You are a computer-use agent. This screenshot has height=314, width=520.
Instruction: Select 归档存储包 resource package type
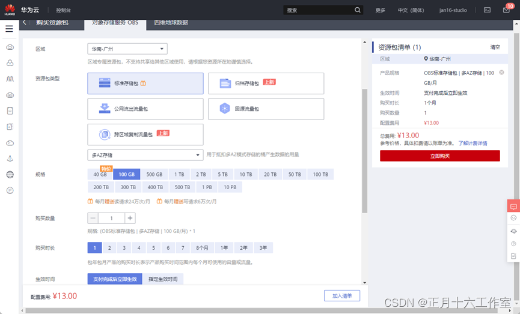(266, 83)
